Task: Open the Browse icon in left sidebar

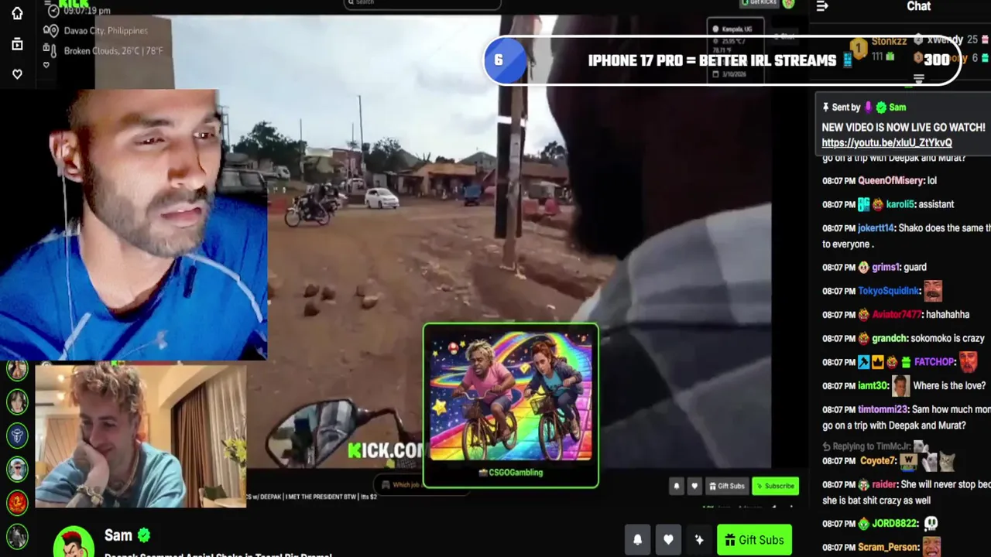Action: click(17, 44)
